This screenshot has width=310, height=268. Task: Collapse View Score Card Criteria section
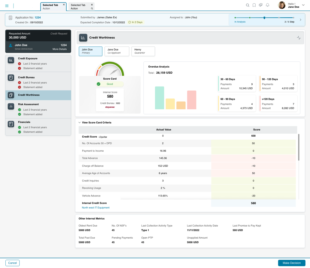click(80, 123)
